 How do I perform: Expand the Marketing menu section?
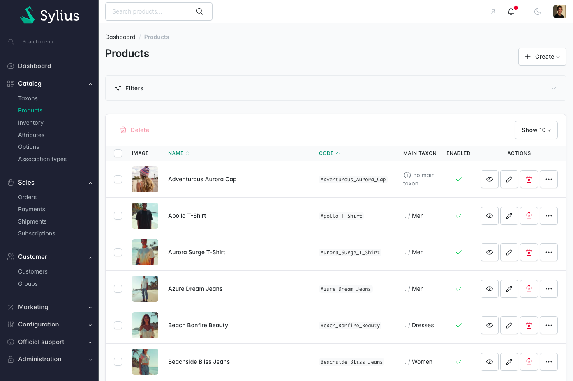pos(49,307)
